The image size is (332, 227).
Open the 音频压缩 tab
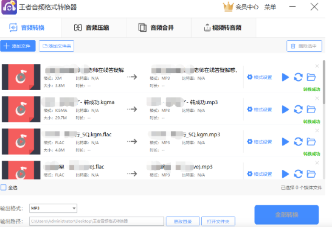click(94, 28)
